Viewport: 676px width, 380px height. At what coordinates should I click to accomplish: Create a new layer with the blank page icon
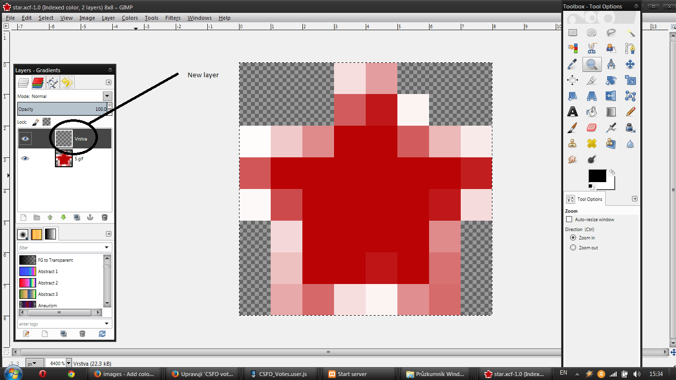[x=23, y=217]
